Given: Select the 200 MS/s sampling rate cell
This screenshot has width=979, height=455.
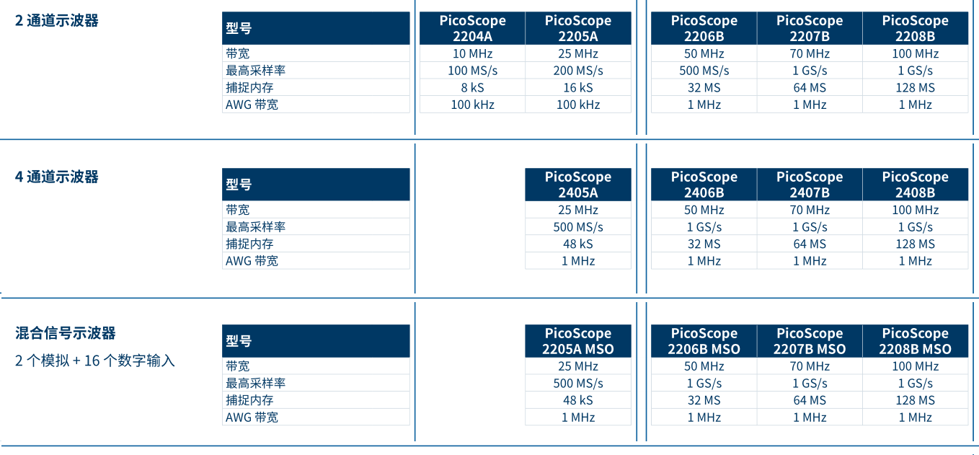Looking at the screenshot, I should [x=578, y=71].
